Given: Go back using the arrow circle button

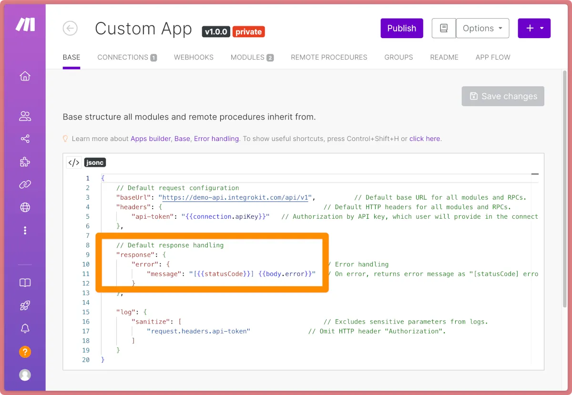Looking at the screenshot, I should click(x=70, y=29).
